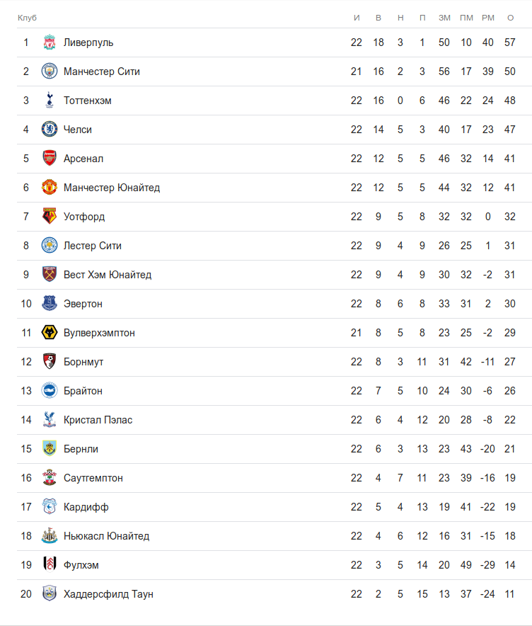Click the Newcastle United crest icon

pos(49,536)
